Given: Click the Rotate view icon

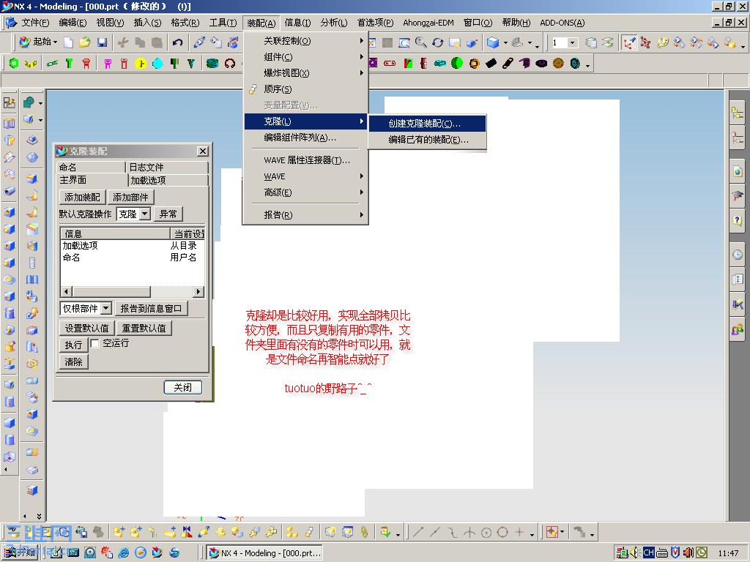Looking at the screenshot, I should (438, 42).
